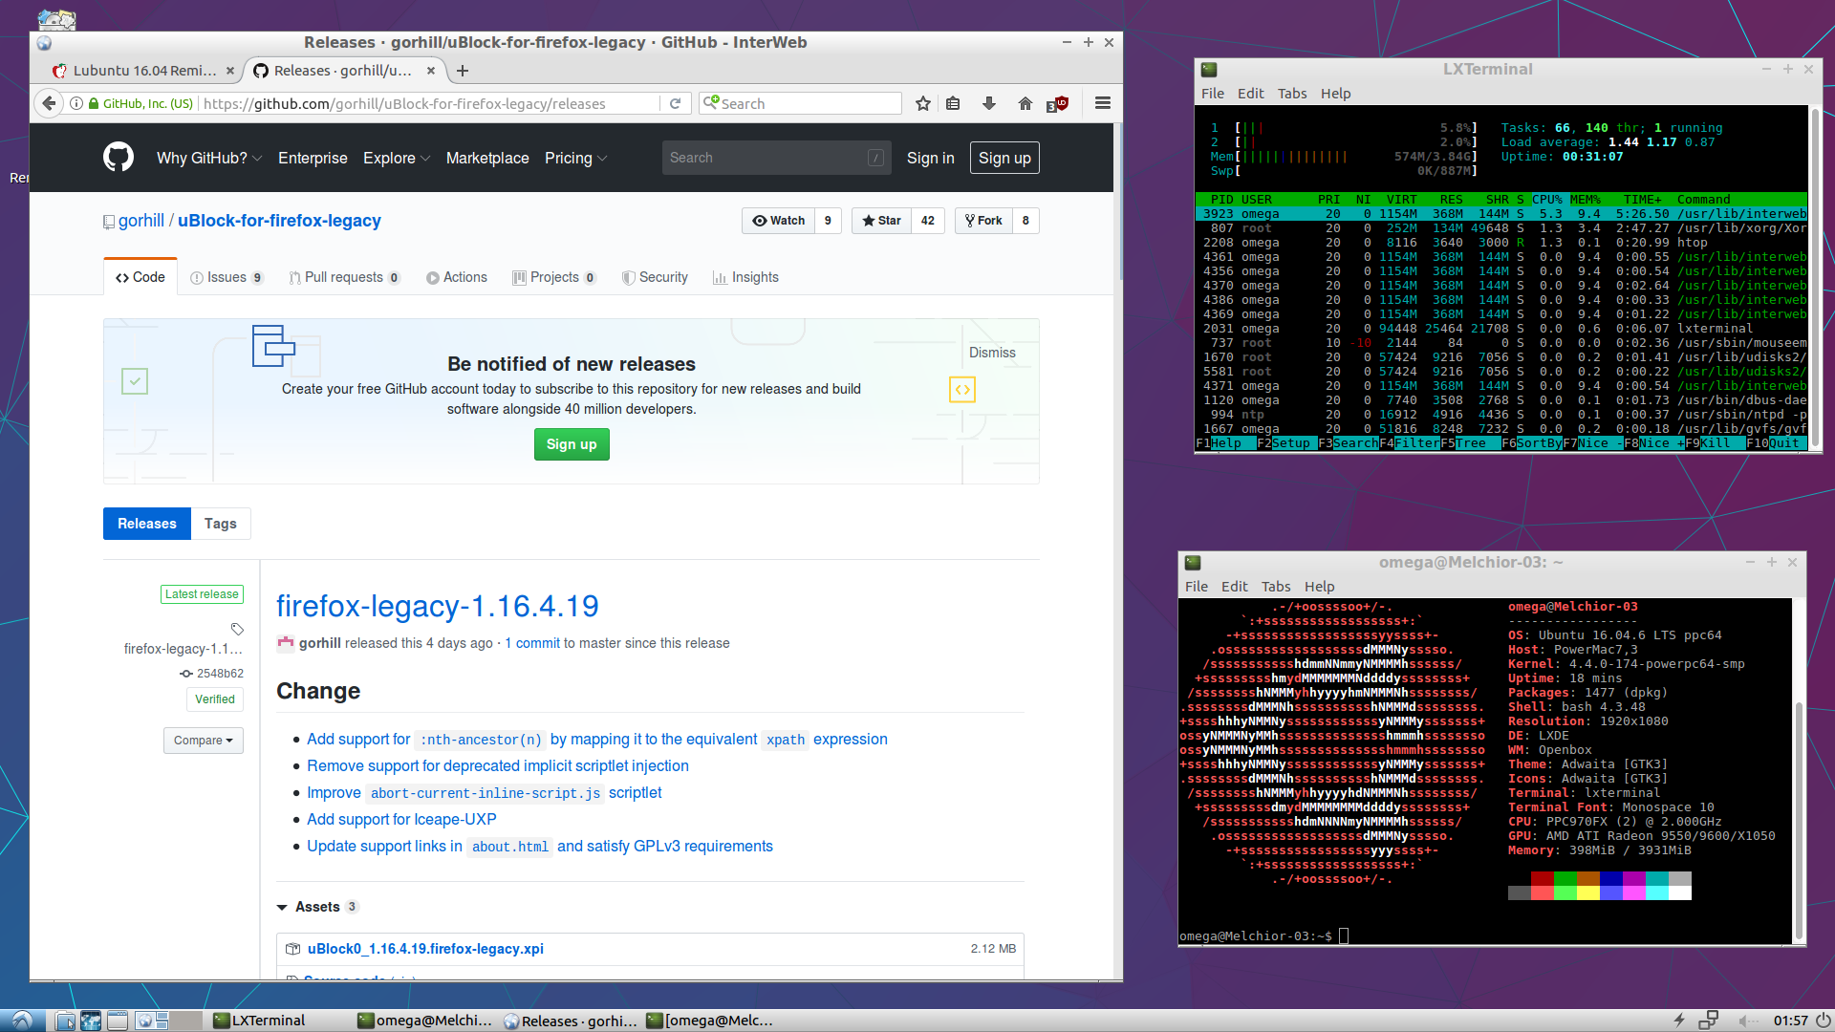Open the bookmarks list icon in browser toolbar
Viewport: 1835px width, 1032px height.
click(953, 103)
